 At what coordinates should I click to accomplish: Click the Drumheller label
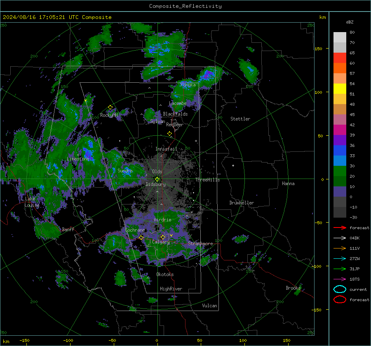pos(242,203)
